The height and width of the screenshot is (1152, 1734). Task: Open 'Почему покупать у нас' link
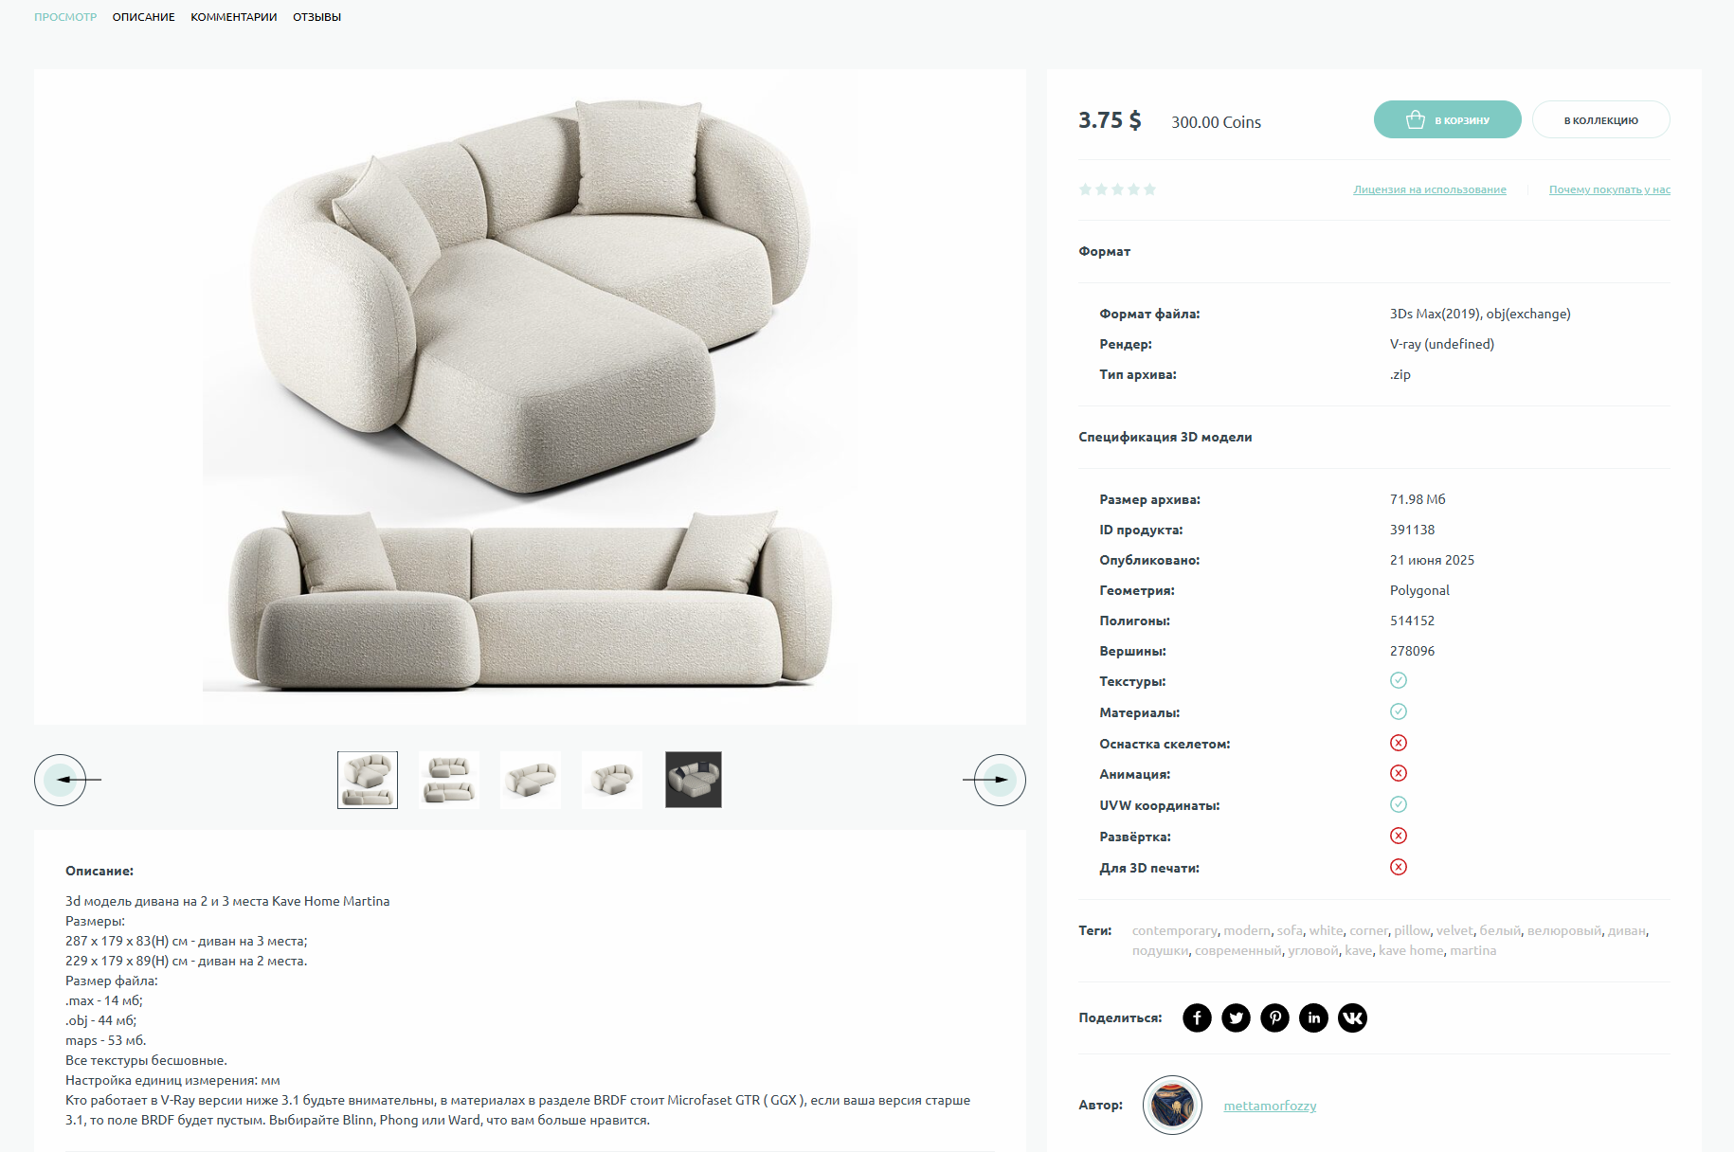(1610, 189)
